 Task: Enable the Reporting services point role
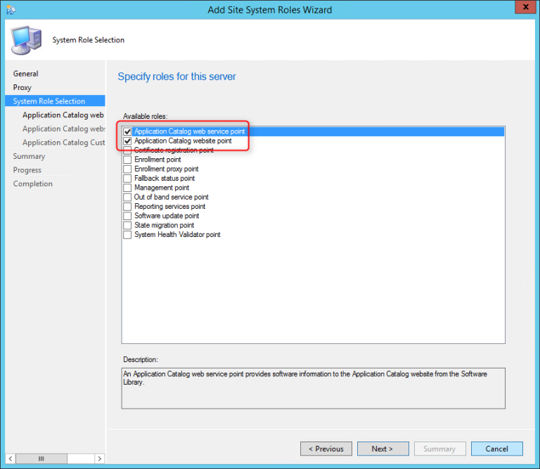[x=127, y=207]
